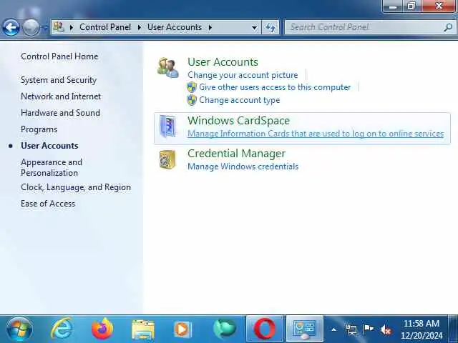Screen dimensions: 458x343
Task: Click the muted volume speaker icon
Action: [386, 329]
